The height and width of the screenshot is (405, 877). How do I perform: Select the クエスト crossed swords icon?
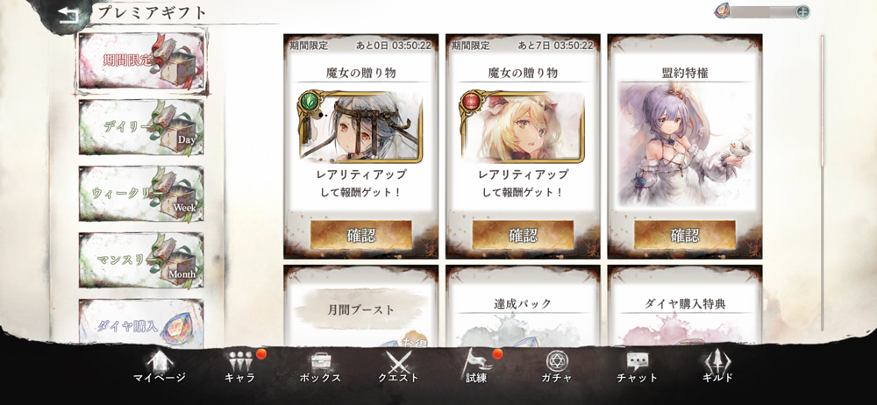(398, 367)
